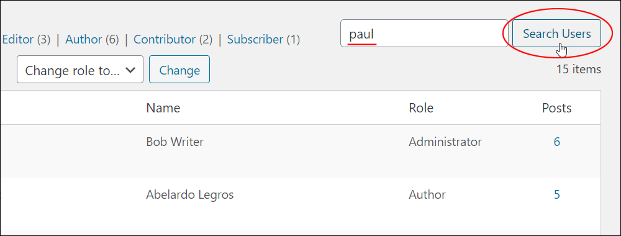Click the search field containing paul

[424, 34]
